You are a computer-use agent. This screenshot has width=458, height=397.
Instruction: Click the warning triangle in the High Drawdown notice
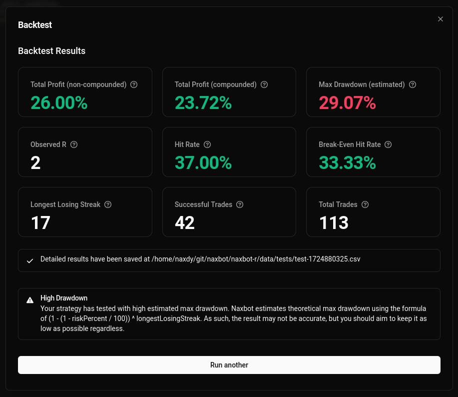[x=30, y=299]
